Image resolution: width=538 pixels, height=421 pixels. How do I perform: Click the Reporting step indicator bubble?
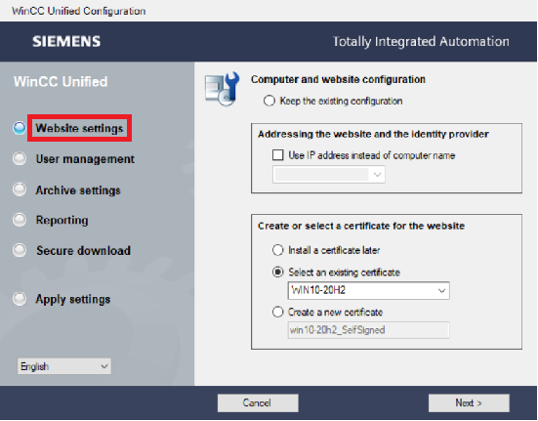(20, 220)
